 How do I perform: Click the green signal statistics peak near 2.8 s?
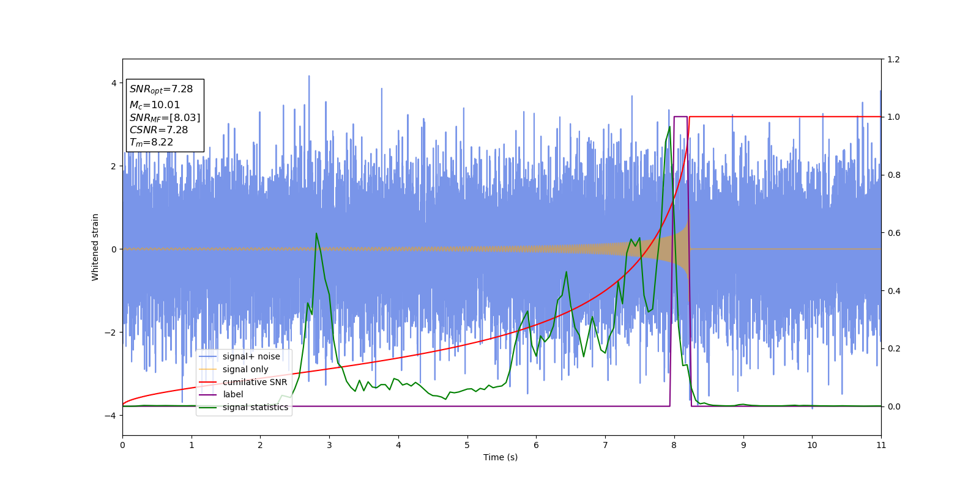[316, 233]
